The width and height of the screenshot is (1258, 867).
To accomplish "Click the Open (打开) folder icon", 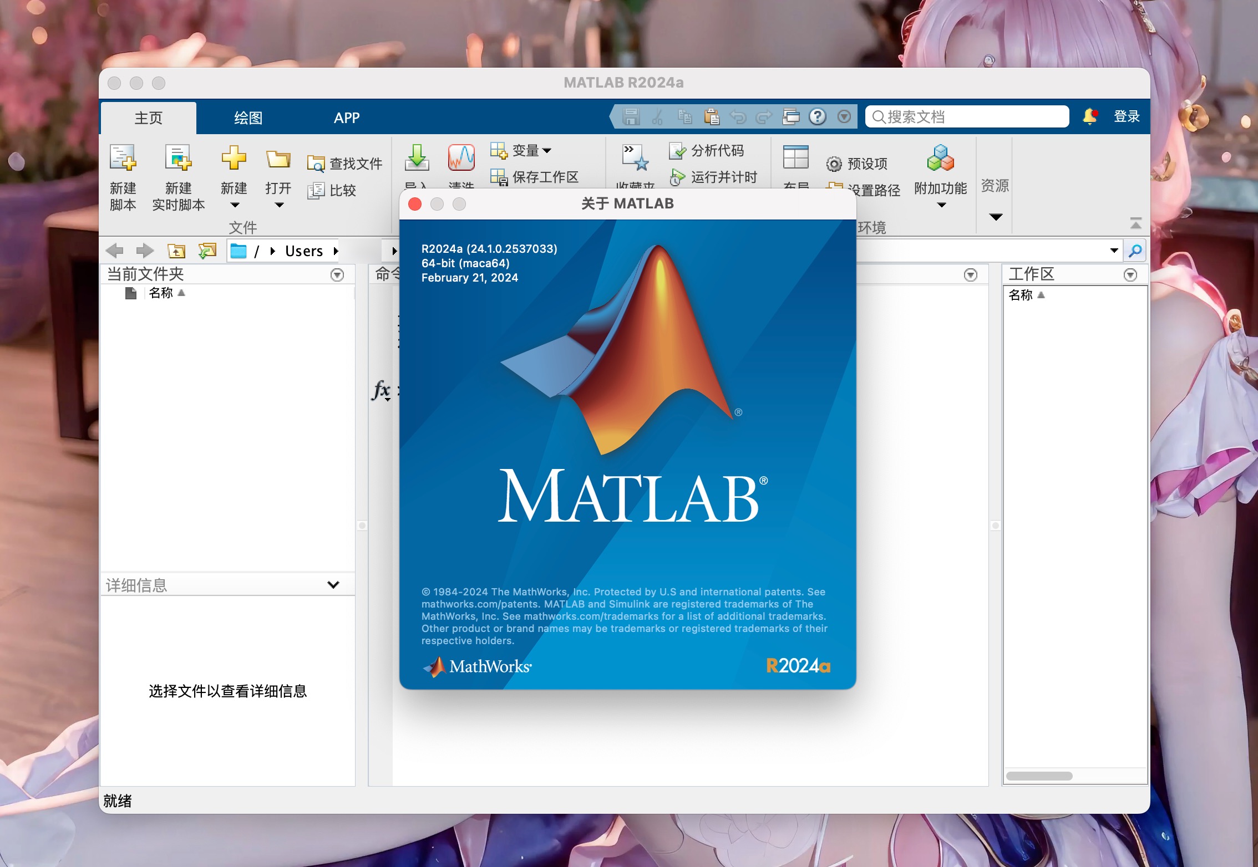I will pos(278,159).
